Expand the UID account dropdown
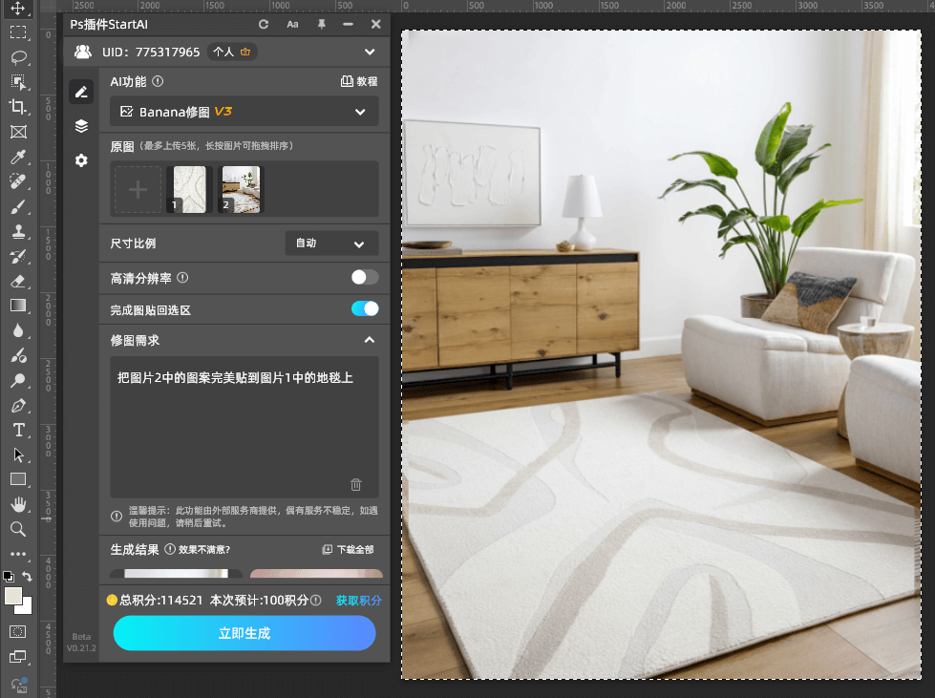935x698 pixels. point(369,52)
